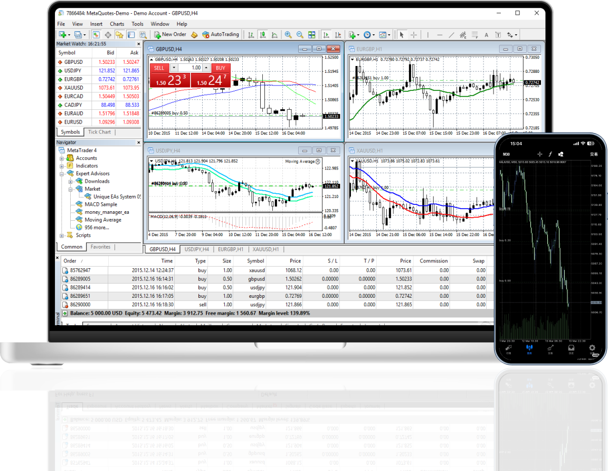Screen dimensions: 608x471
Task: Toggle the Data Window crosshair-circle icon
Action: click(x=108, y=35)
